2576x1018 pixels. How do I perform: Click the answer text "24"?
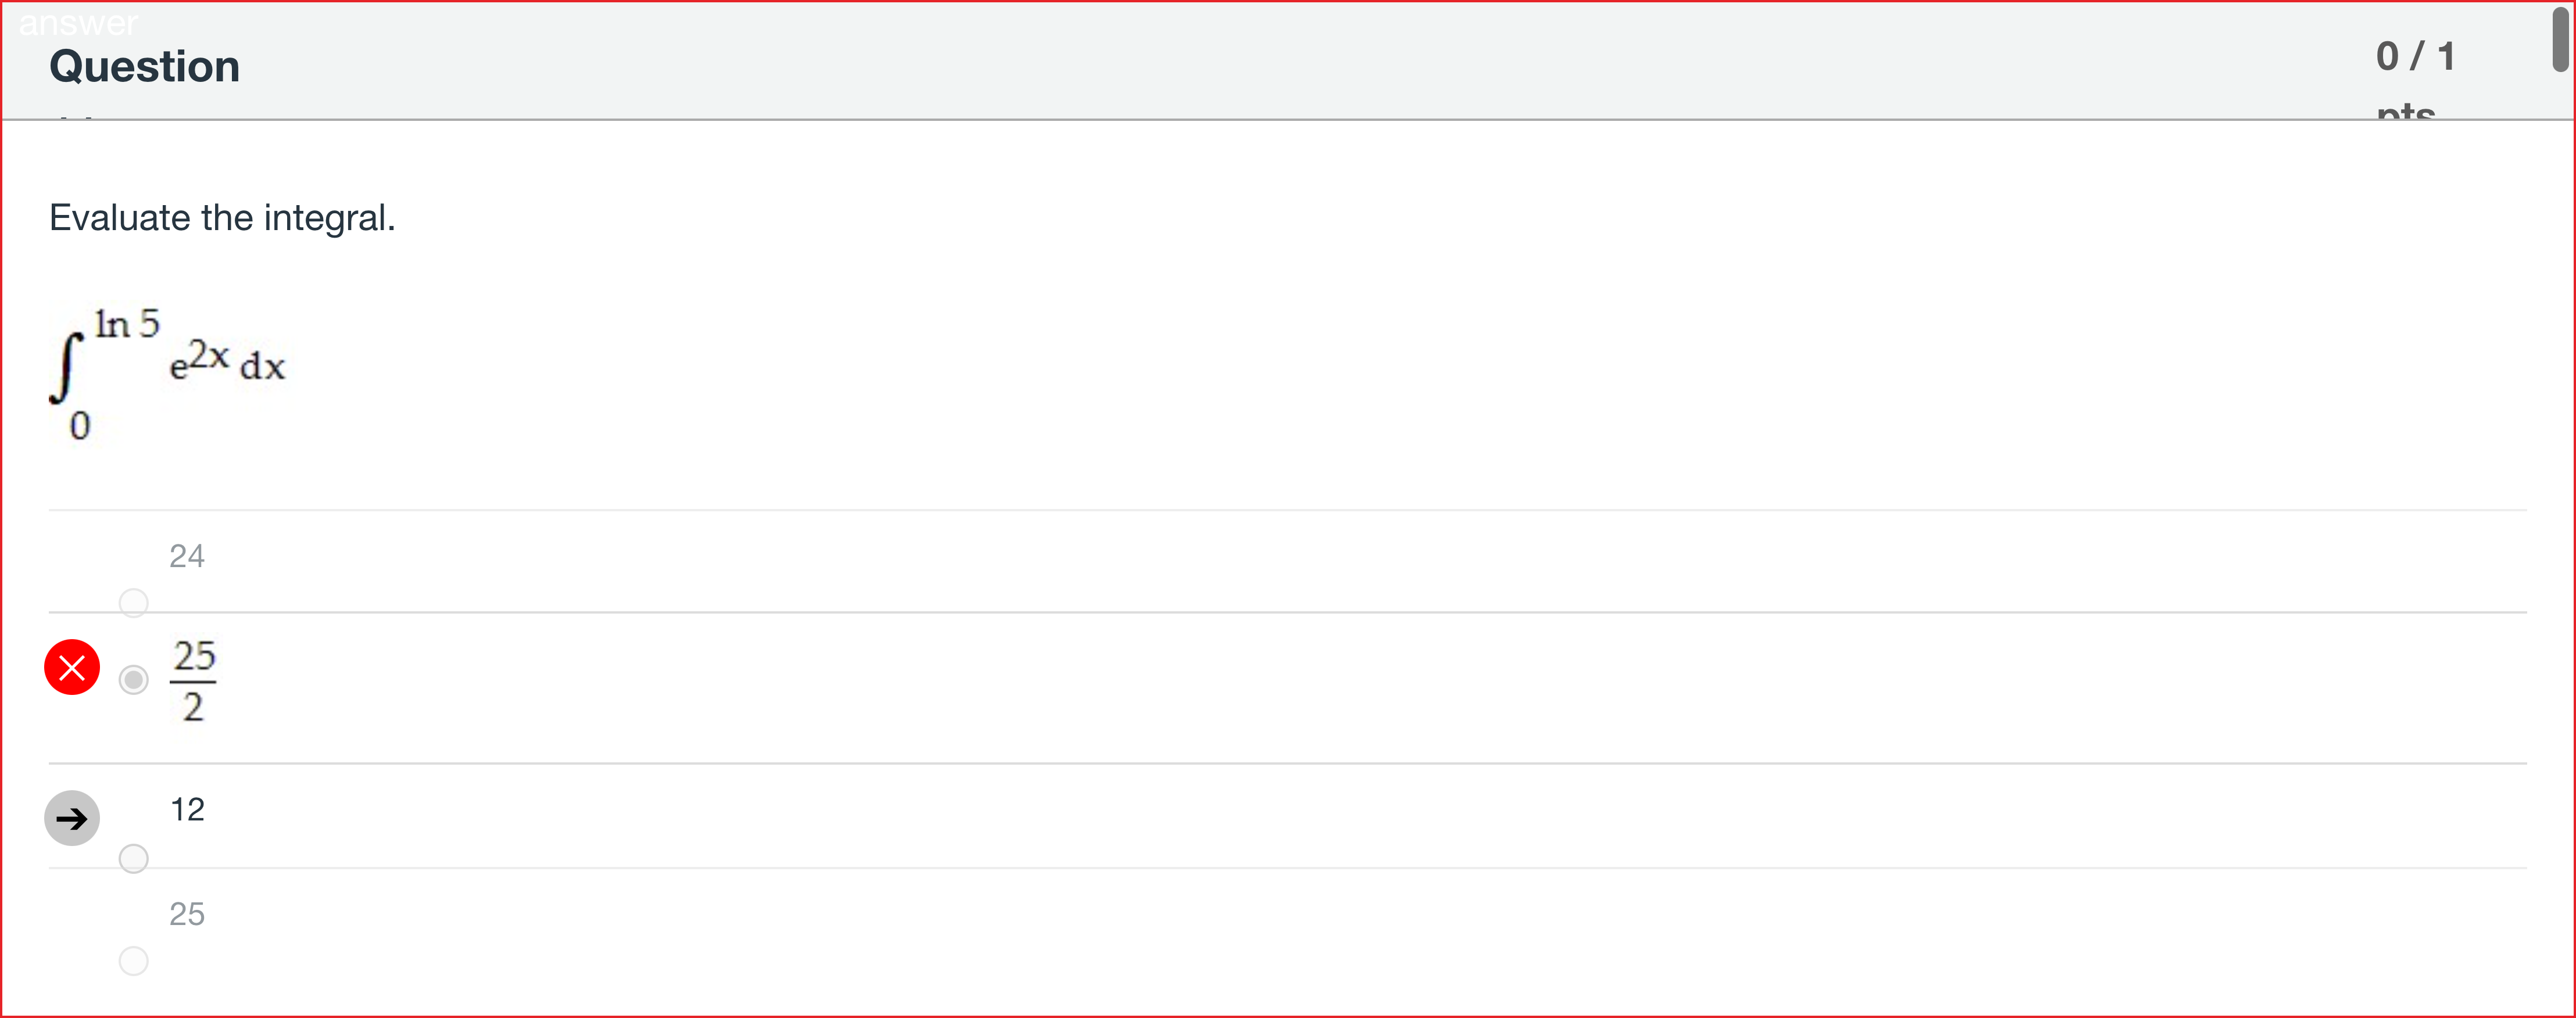pos(187,556)
